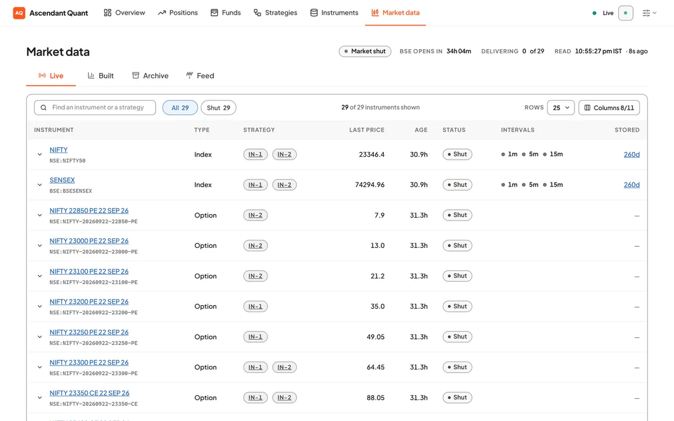Select Market data in top navigation

pyautogui.click(x=396, y=13)
